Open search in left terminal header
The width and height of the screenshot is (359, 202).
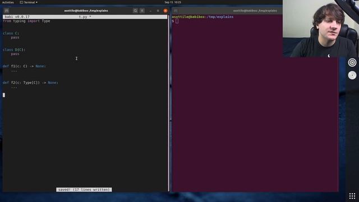coord(135,11)
